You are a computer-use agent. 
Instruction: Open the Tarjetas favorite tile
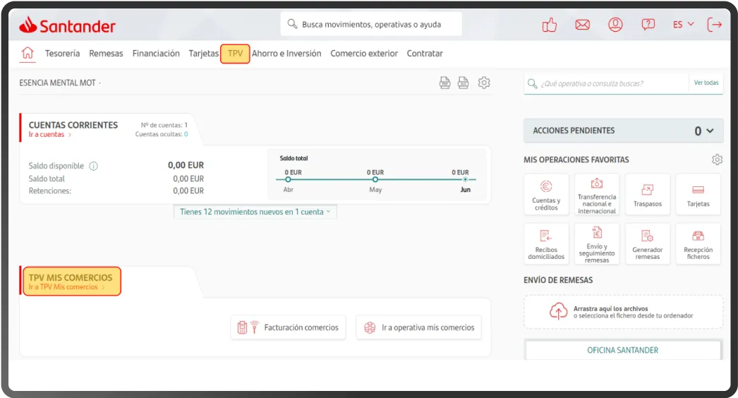(698, 195)
